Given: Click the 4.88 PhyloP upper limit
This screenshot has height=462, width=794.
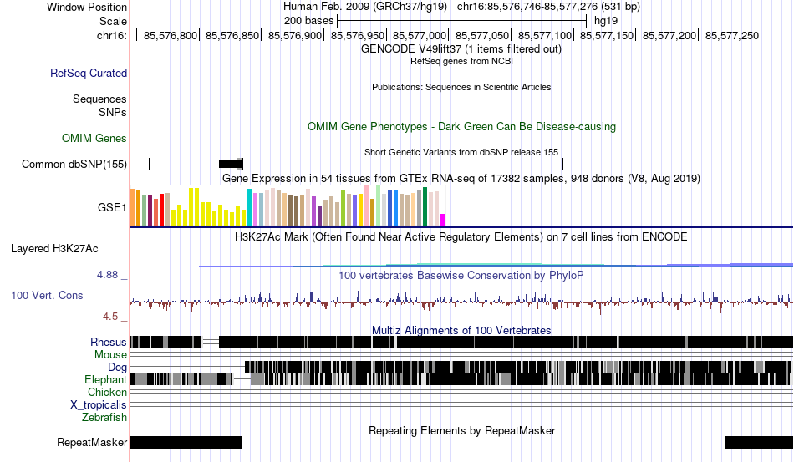Looking at the screenshot, I should pos(107,275).
